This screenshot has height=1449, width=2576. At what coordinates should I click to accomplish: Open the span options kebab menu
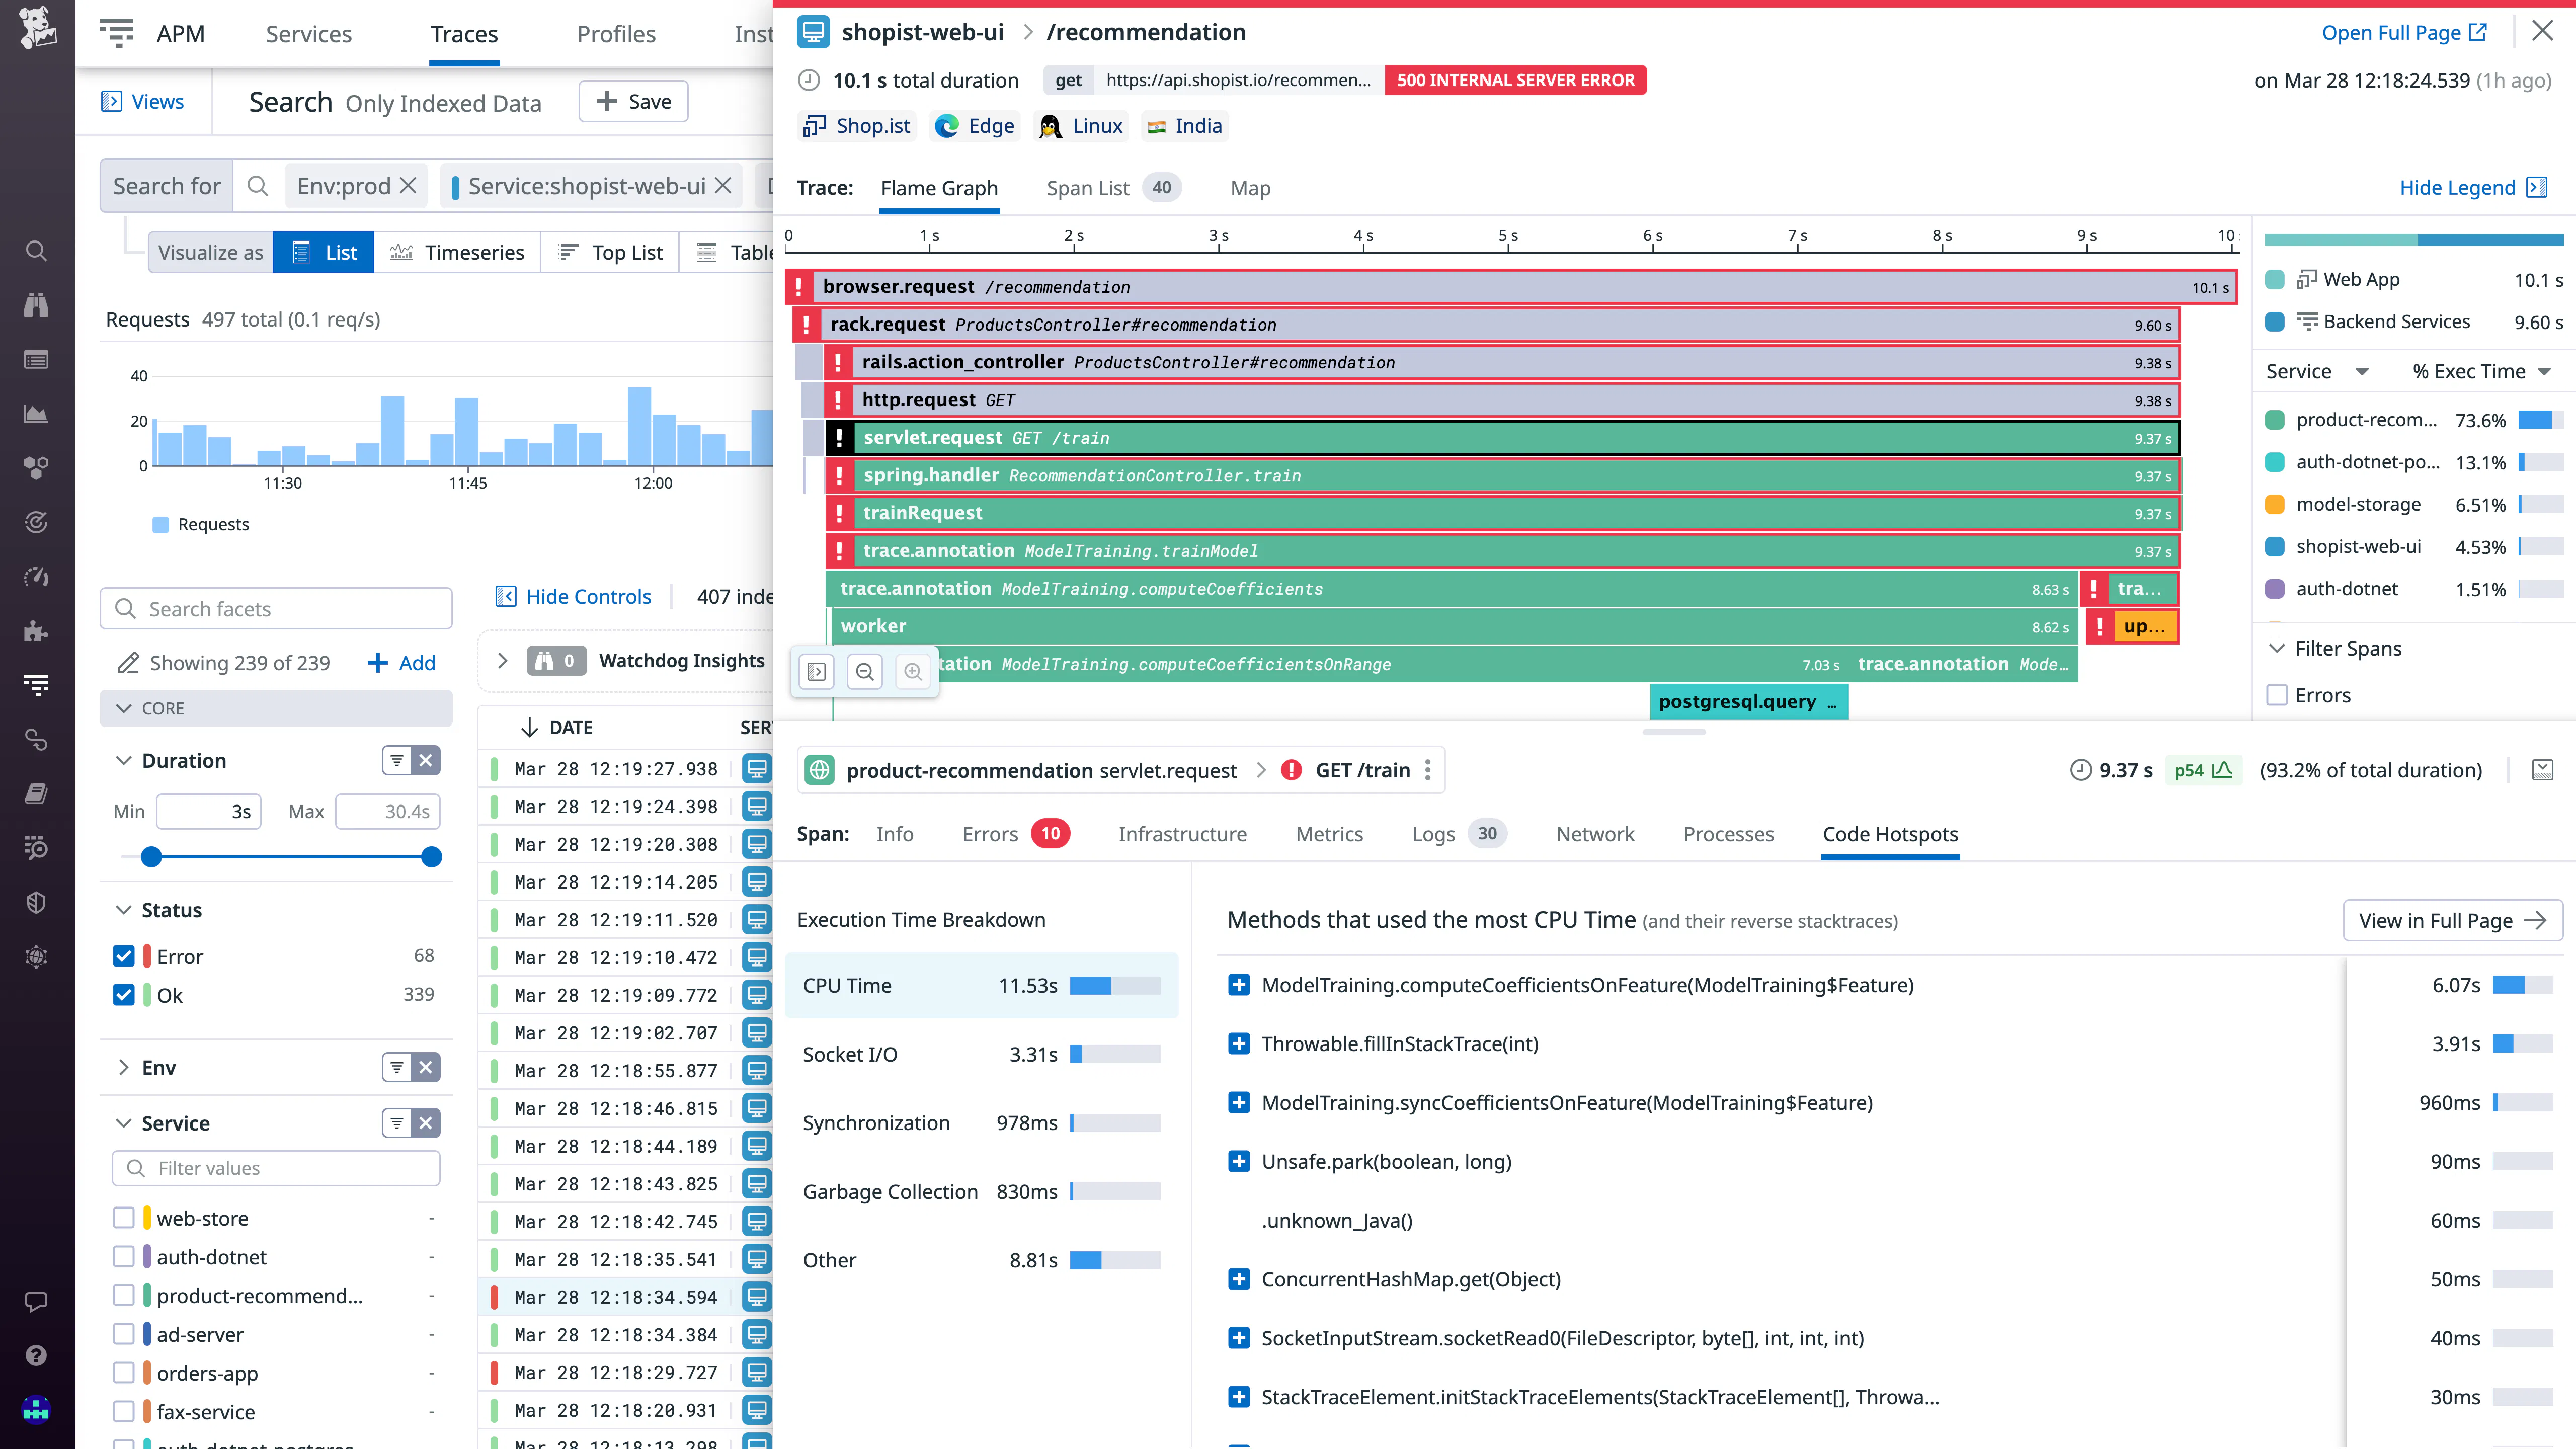1427,770
